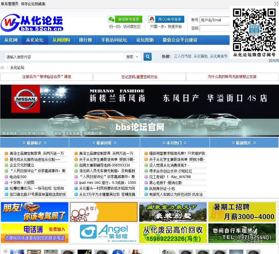The height and width of the screenshot is (254, 279).
Task: Open 排行榜 navigation item
Action: click(x=85, y=40)
